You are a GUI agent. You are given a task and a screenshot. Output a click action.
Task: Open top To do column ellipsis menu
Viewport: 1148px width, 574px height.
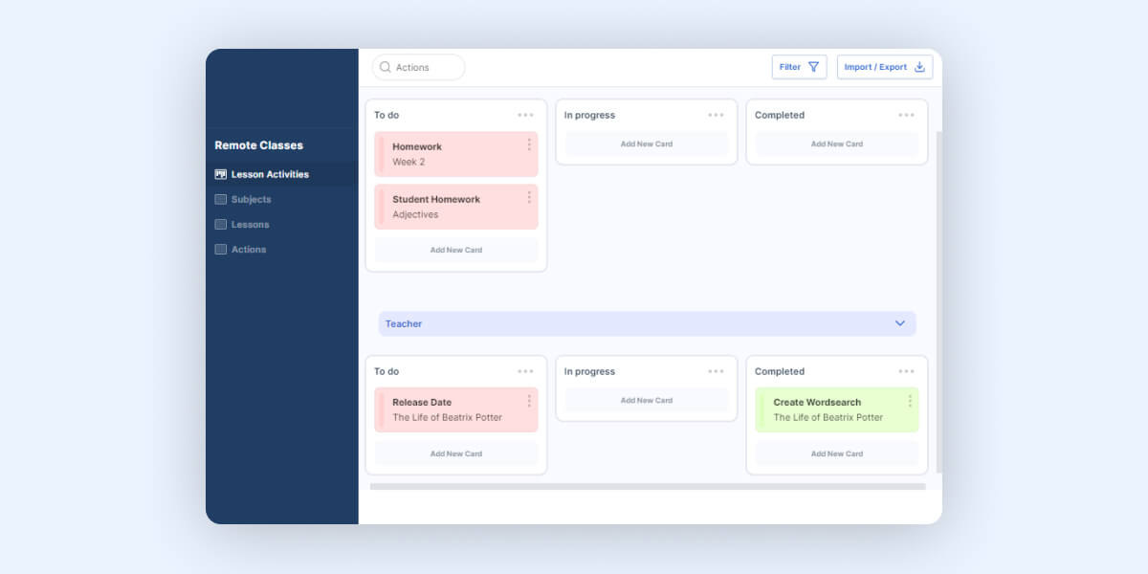(525, 115)
